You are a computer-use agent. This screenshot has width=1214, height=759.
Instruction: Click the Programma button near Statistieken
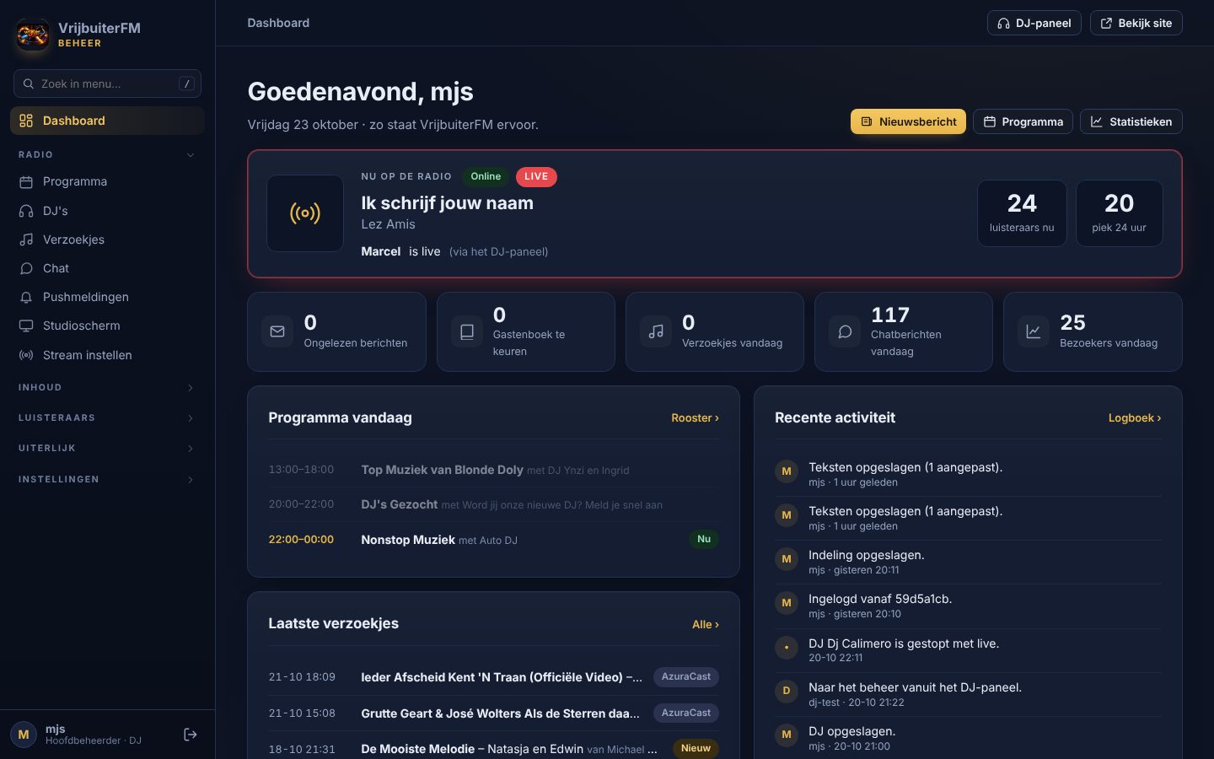[x=1023, y=121]
